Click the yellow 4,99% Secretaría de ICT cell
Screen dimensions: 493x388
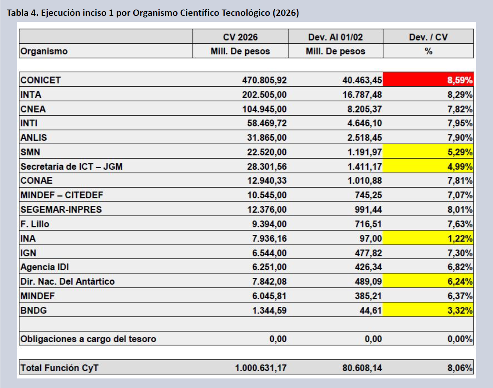coord(428,167)
